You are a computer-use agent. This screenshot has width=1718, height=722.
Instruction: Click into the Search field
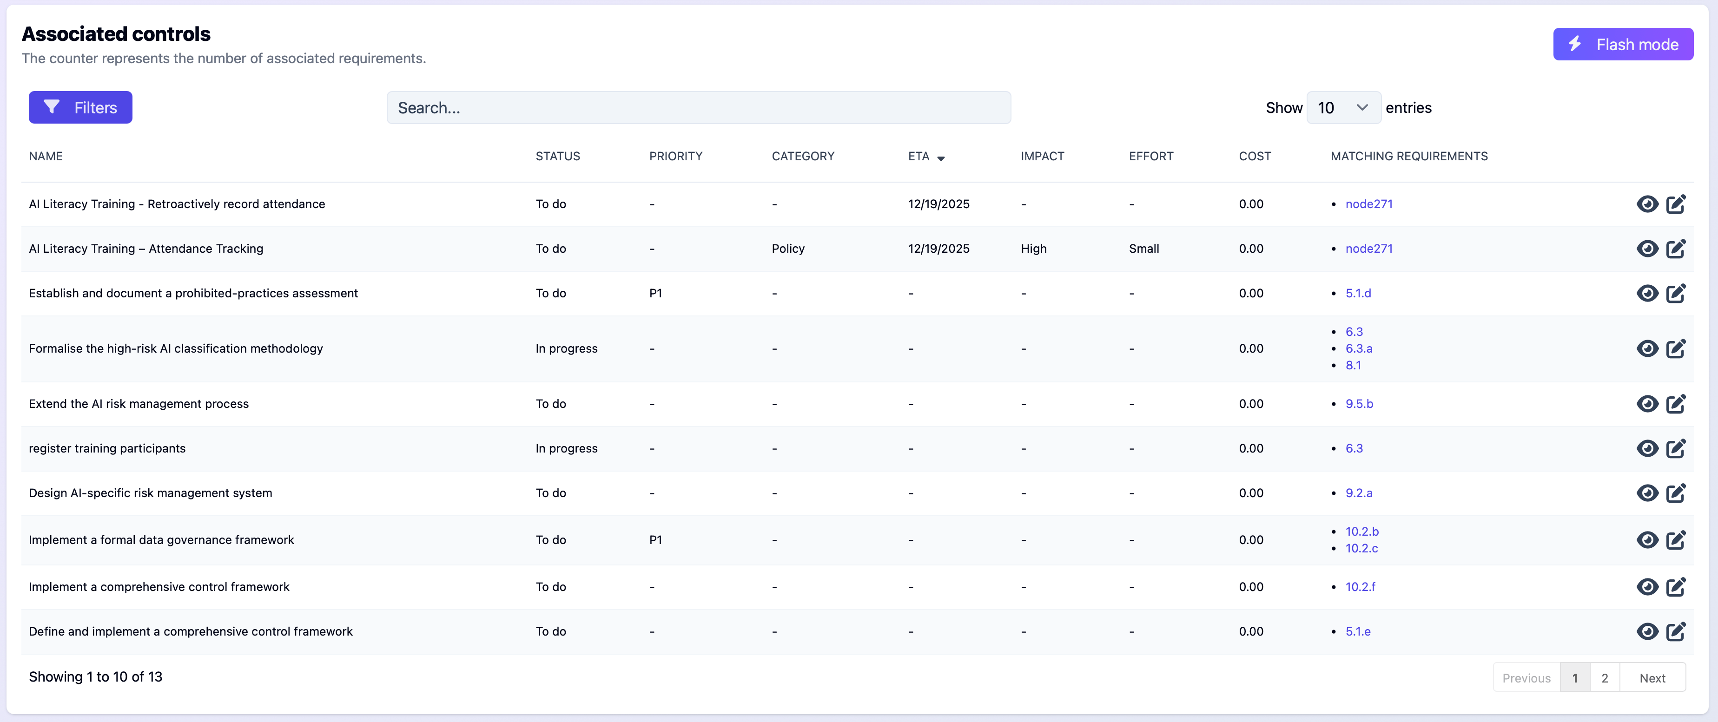pyautogui.click(x=698, y=108)
